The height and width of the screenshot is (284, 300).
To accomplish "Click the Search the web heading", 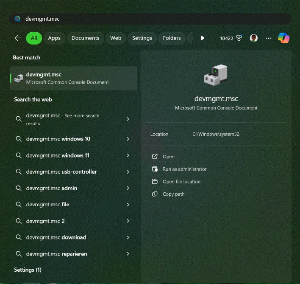I will coord(33,100).
